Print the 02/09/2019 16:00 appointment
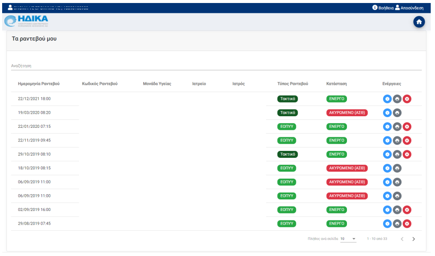 [397, 210]
